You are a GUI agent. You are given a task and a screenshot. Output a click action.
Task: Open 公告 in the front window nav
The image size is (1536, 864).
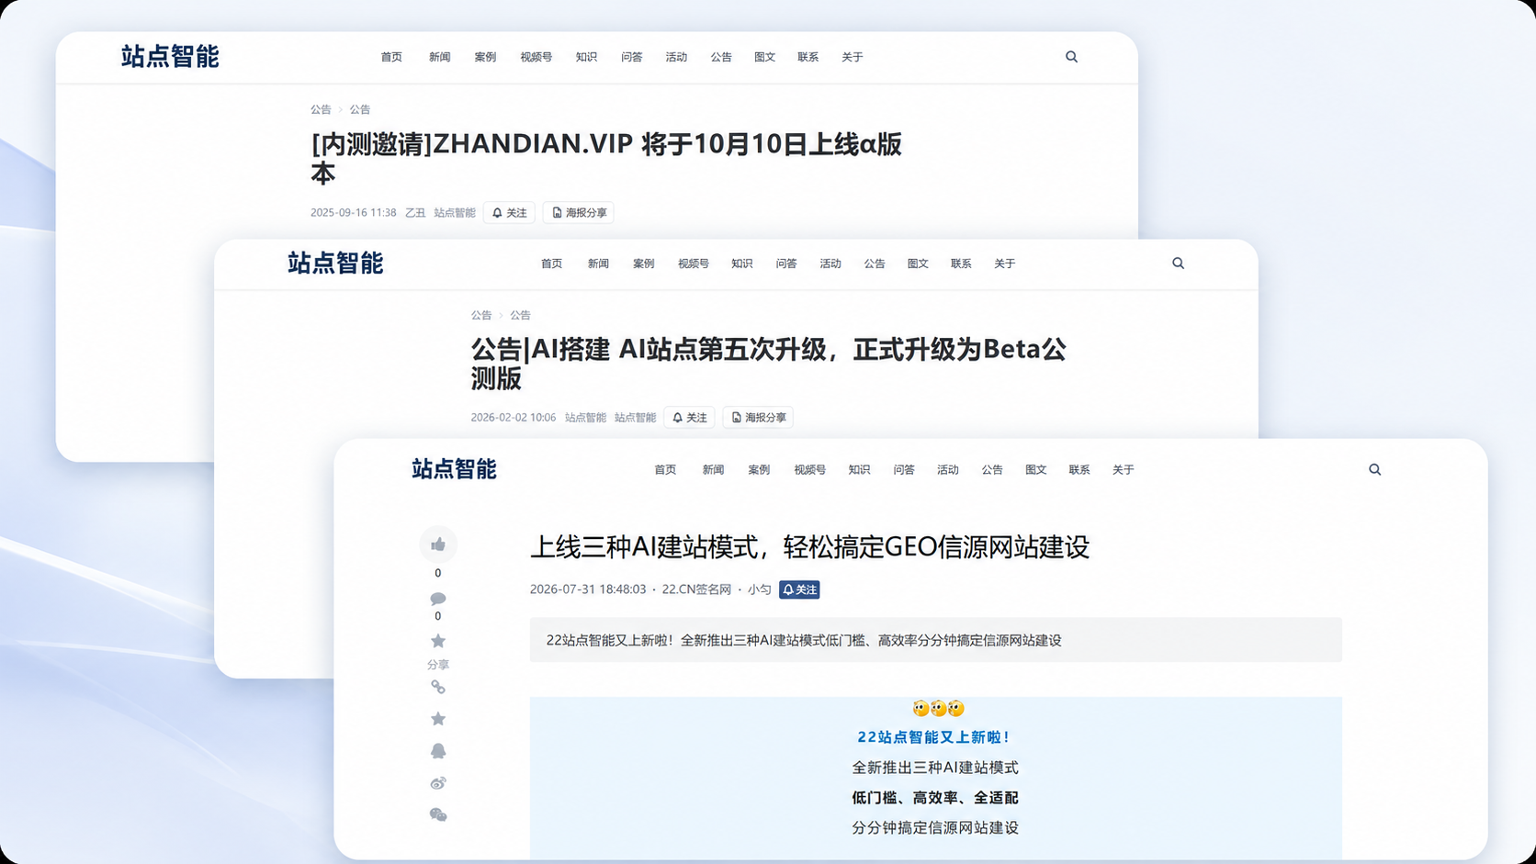(x=992, y=470)
